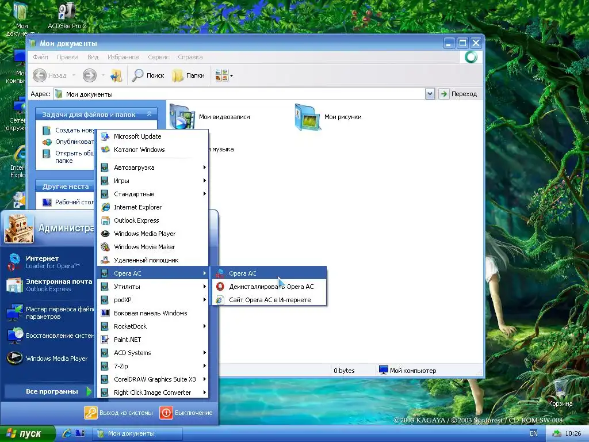Click the Администратор user avatar picture

coord(19,228)
